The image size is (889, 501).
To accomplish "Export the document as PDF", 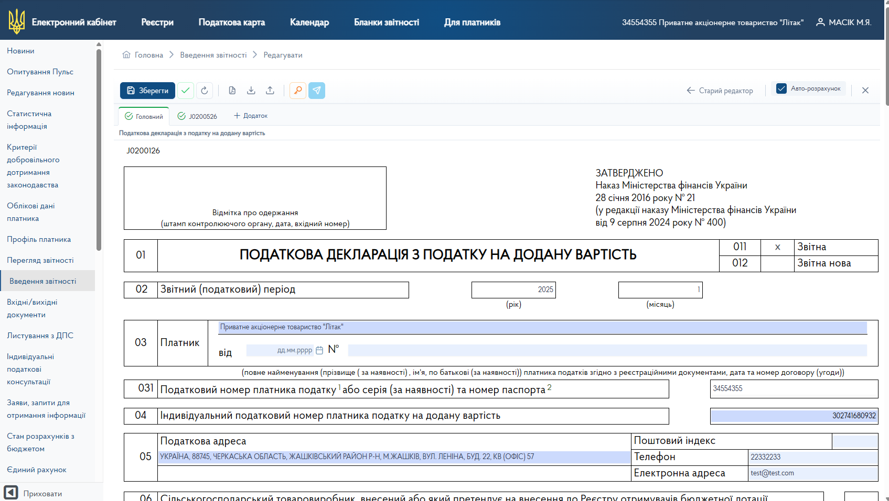I will pos(232,91).
